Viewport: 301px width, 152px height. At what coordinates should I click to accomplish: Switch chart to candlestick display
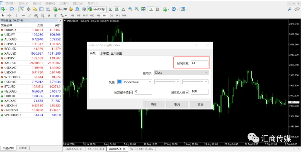pos(116,9)
